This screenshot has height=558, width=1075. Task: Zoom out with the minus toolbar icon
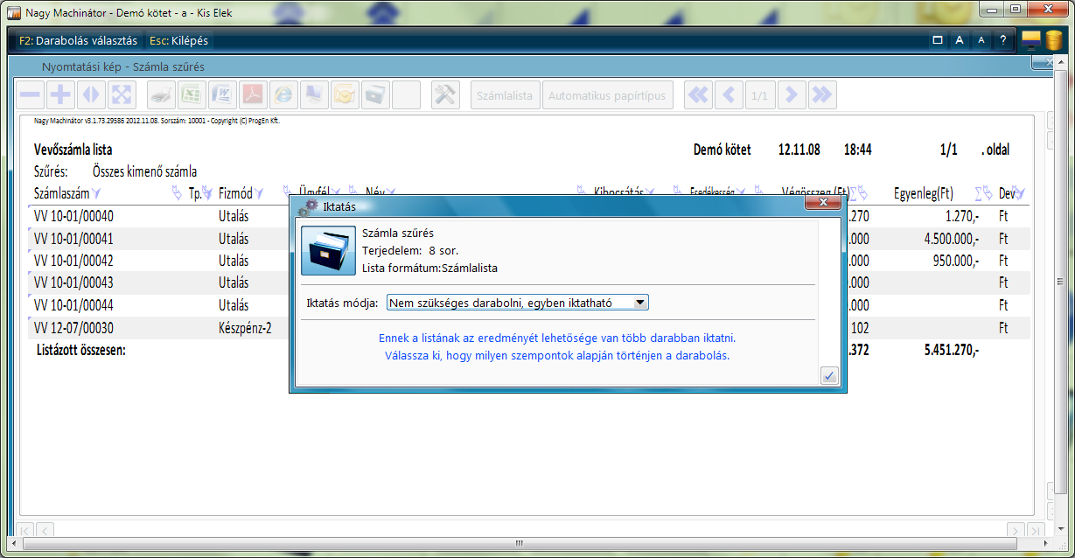coord(31,95)
